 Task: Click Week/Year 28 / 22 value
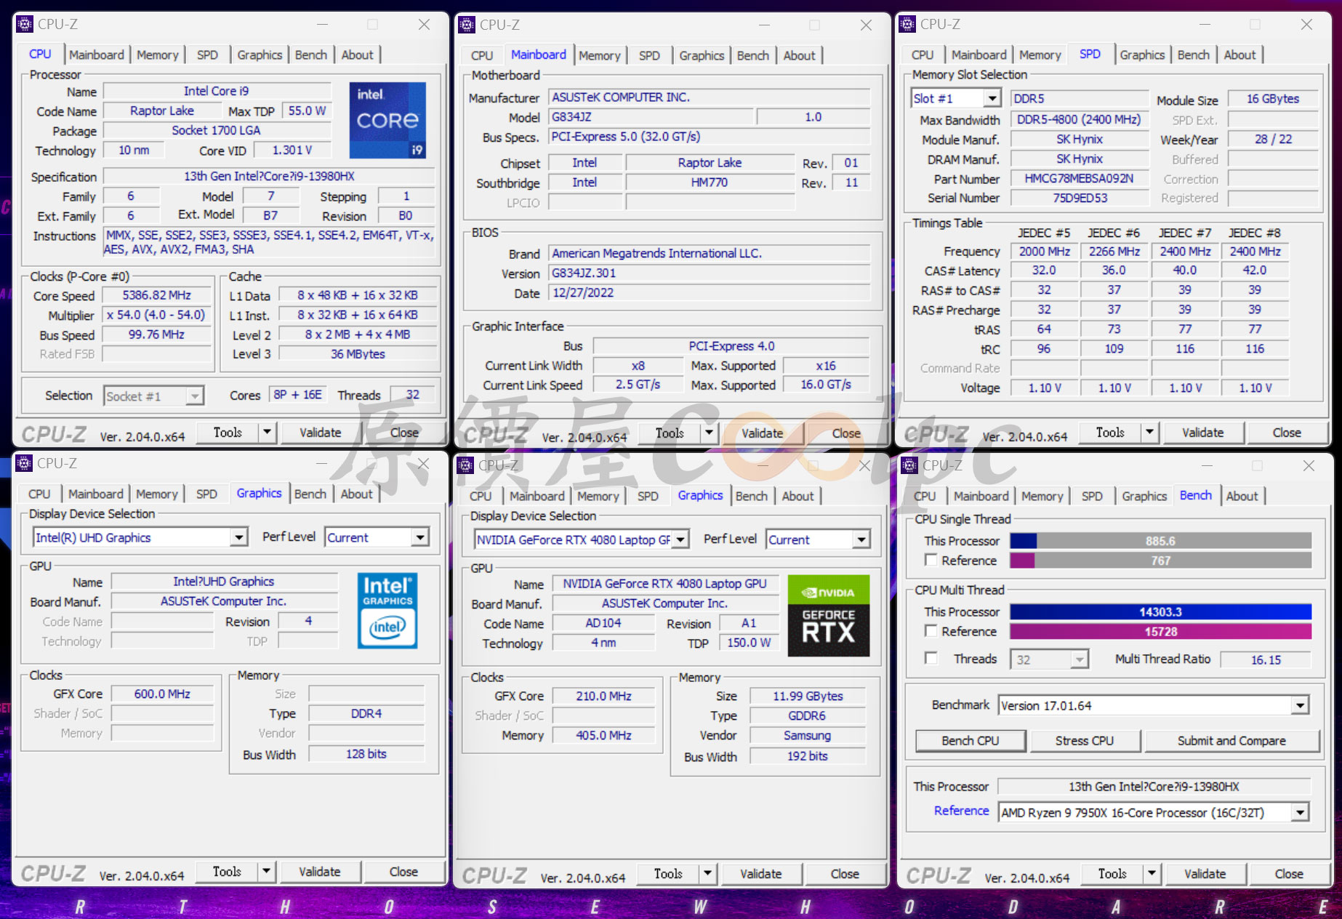[x=1273, y=139]
